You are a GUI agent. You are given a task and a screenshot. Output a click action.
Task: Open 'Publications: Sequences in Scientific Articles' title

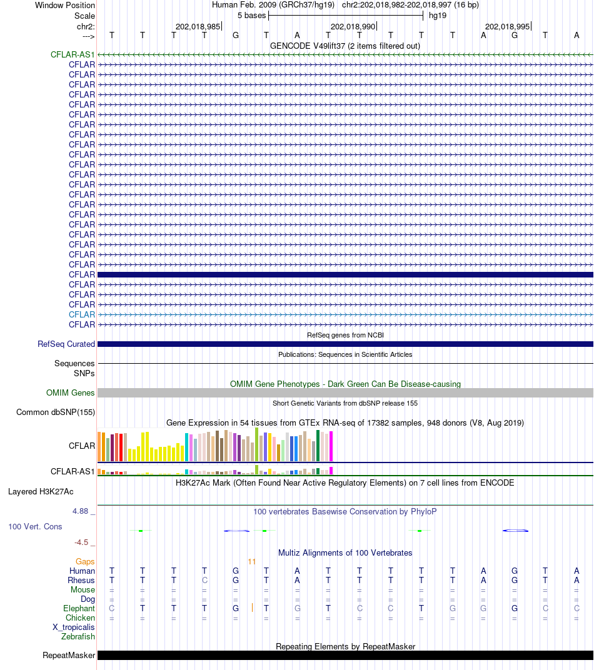(x=345, y=354)
